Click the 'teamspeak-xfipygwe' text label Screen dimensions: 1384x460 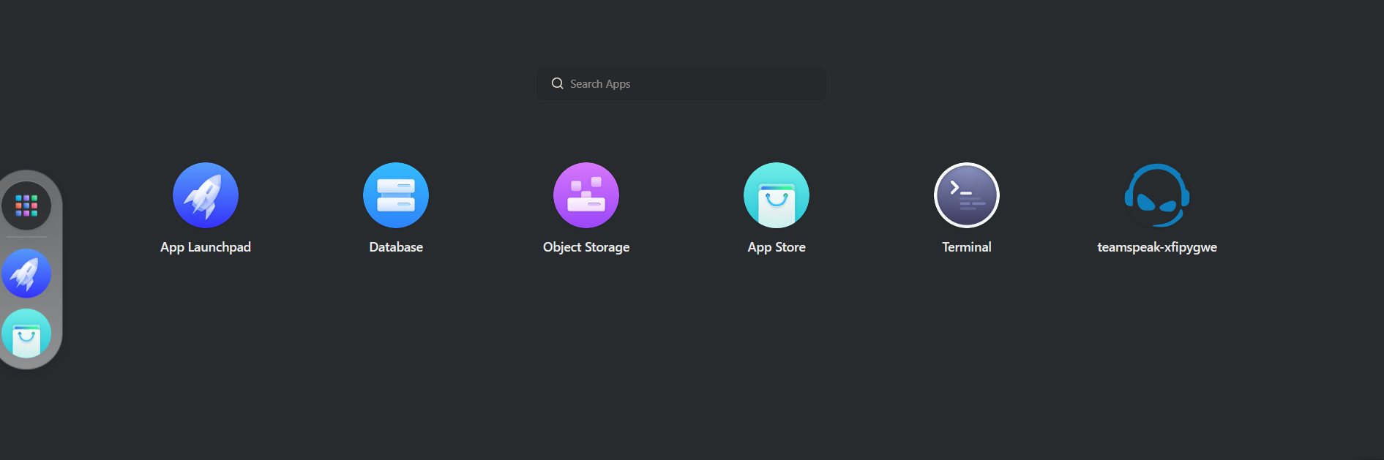tap(1157, 247)
